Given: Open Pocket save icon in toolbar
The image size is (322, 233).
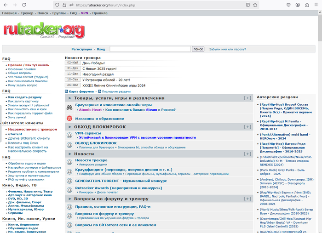Looking at the screenshot, I should point(288,5).
